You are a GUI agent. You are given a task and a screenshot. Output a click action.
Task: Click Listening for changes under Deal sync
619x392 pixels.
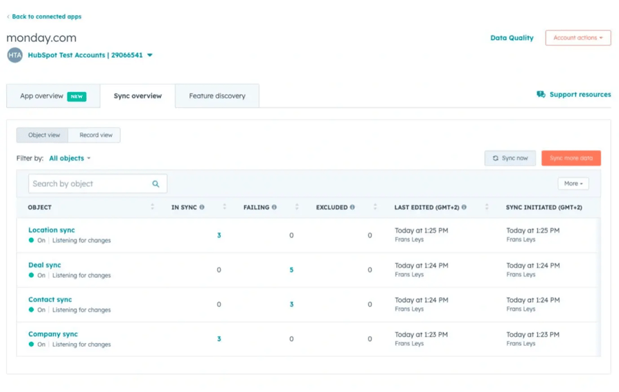pyautogui.click(x=81, y=276)
